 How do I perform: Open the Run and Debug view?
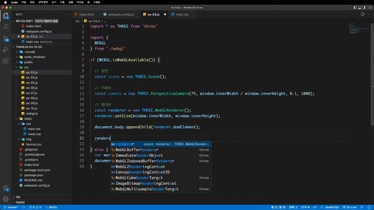(x=5, y=49)
